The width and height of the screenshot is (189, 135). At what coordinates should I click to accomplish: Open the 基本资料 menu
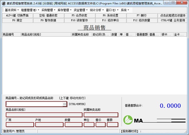[12, 10]
